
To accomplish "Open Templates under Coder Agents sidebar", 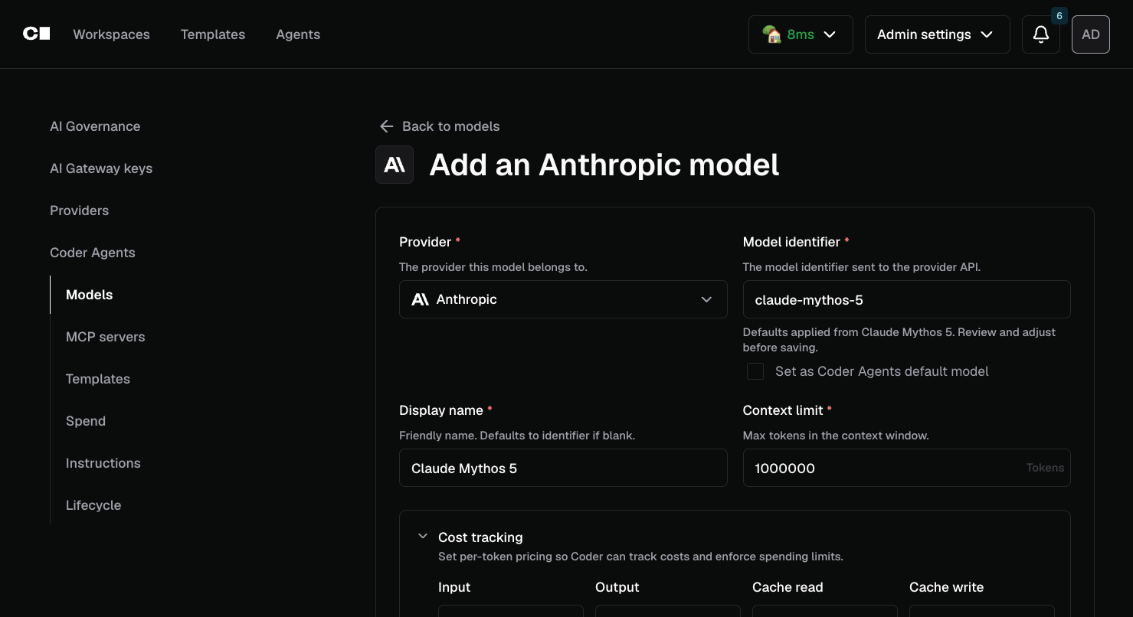I will [x=98, y=379].
